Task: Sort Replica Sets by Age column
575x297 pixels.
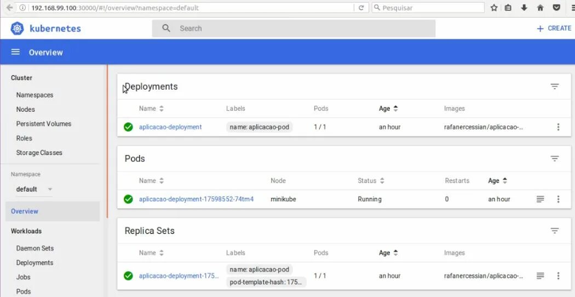Action: pos(388,253)
